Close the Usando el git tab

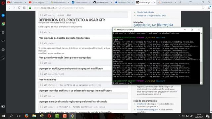pos(154,2)
